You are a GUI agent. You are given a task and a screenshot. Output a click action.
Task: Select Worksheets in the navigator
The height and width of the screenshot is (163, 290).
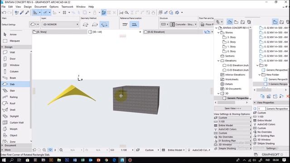point(232,79)
